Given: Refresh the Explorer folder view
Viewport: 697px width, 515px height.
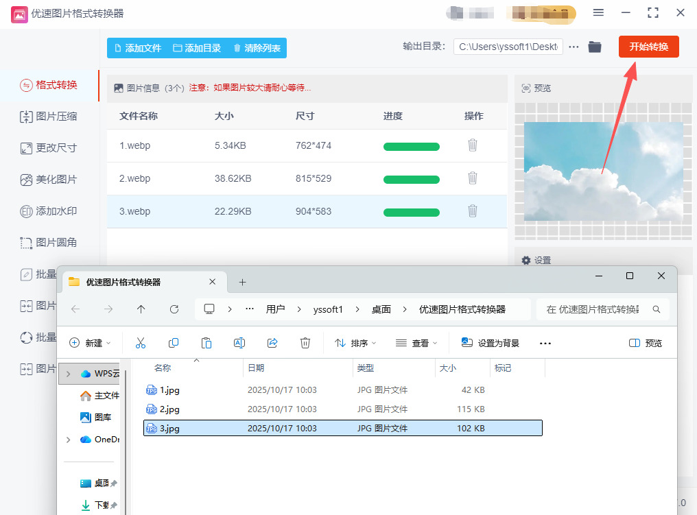Looking at the screenshot, I should (174, 309).
